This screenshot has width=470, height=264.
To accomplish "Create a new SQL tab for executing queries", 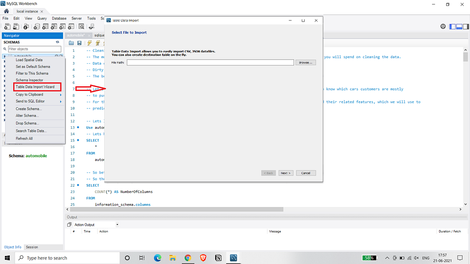I will 7,26.
